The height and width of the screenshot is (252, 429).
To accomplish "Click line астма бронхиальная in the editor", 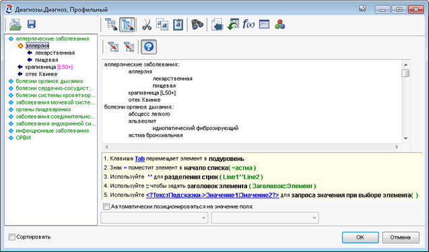I will (156, 135).
